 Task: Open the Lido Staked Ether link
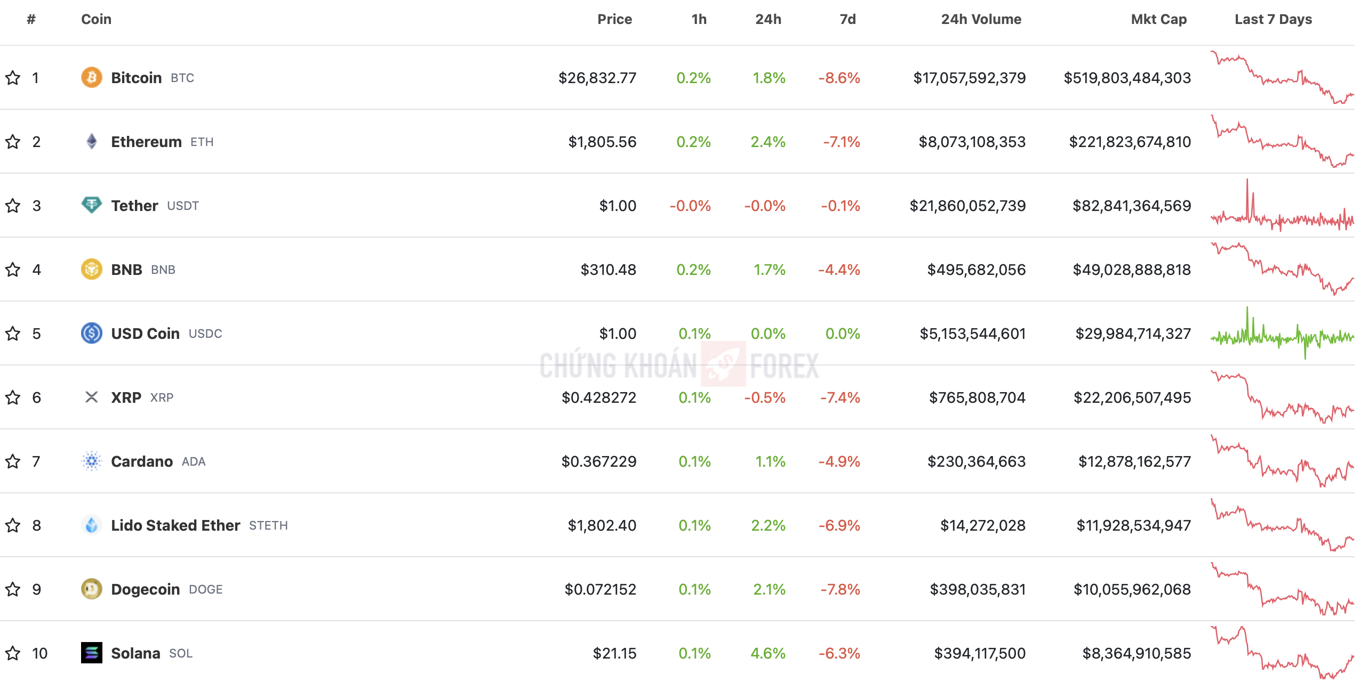[175, 525]
